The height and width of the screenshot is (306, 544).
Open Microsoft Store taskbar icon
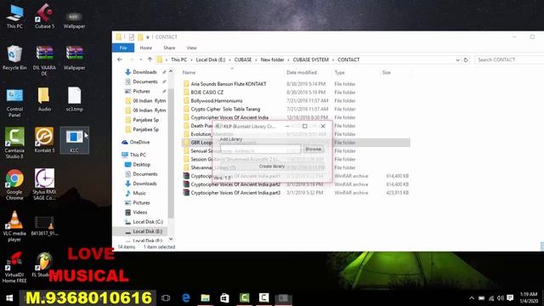tap(224, 297)
